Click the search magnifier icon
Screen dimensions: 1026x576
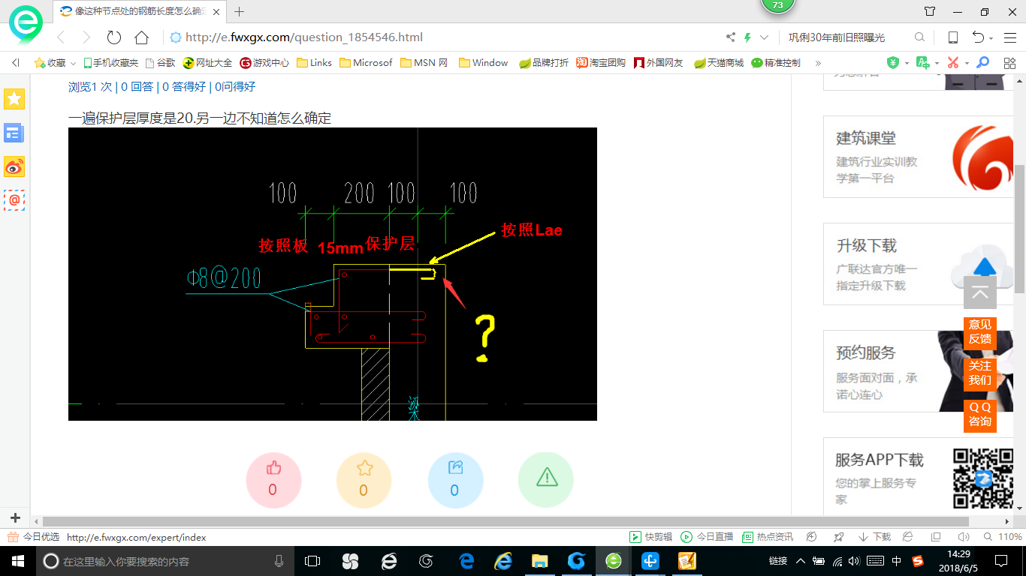[919, 37]
